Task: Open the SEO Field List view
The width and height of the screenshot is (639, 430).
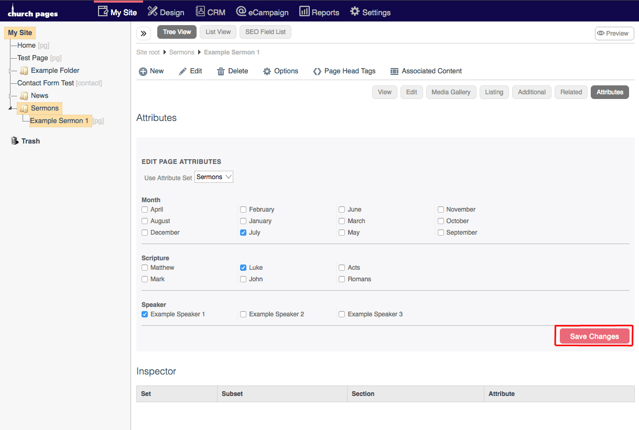Action: click(x=266, y=32)
